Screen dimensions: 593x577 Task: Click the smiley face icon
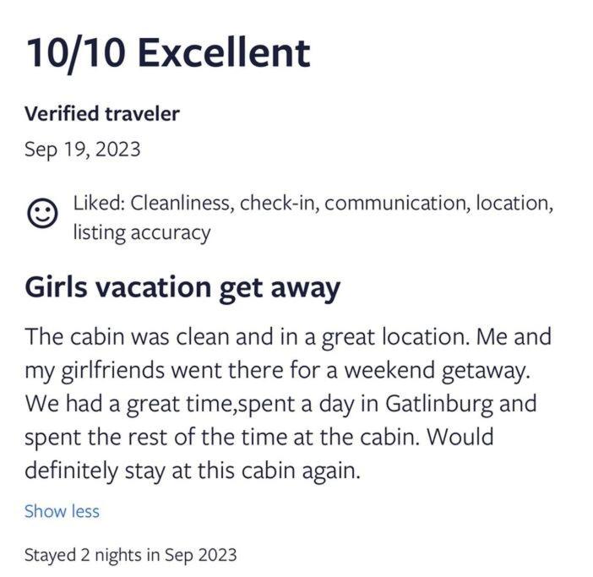coord(42,213)
